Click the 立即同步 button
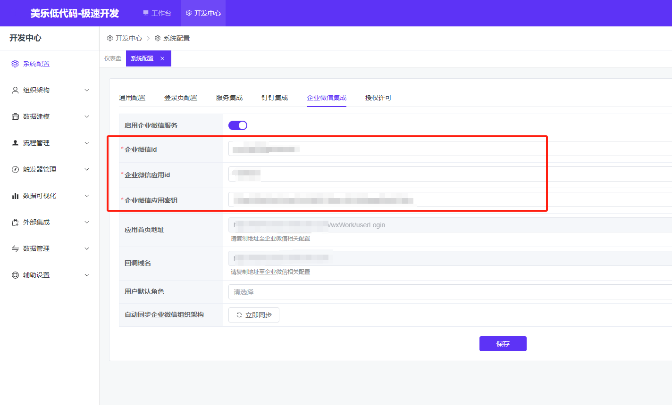The height and width of the screenshot is (405, 672). click(254, 315)
